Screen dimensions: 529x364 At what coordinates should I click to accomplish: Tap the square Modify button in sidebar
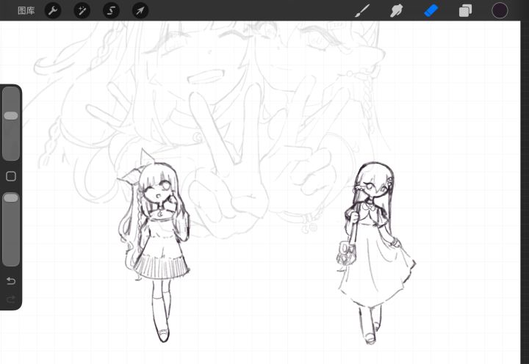[x=11, y=176]
